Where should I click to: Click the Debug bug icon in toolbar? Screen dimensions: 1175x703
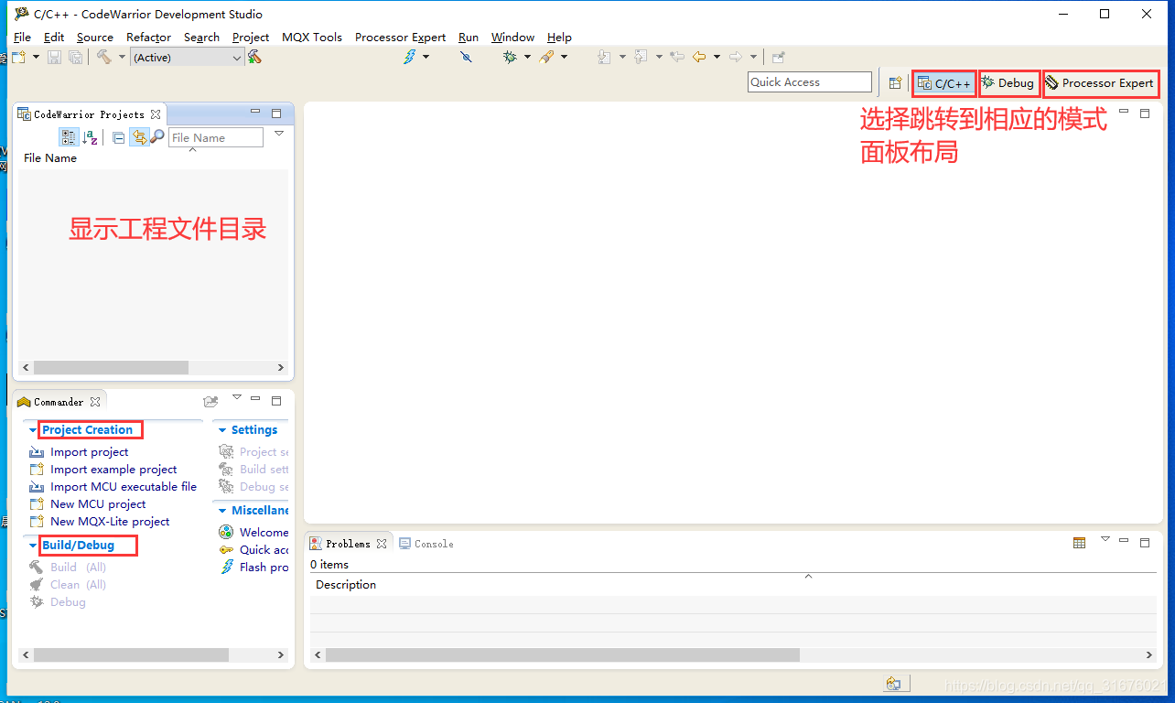coord(510,57)
